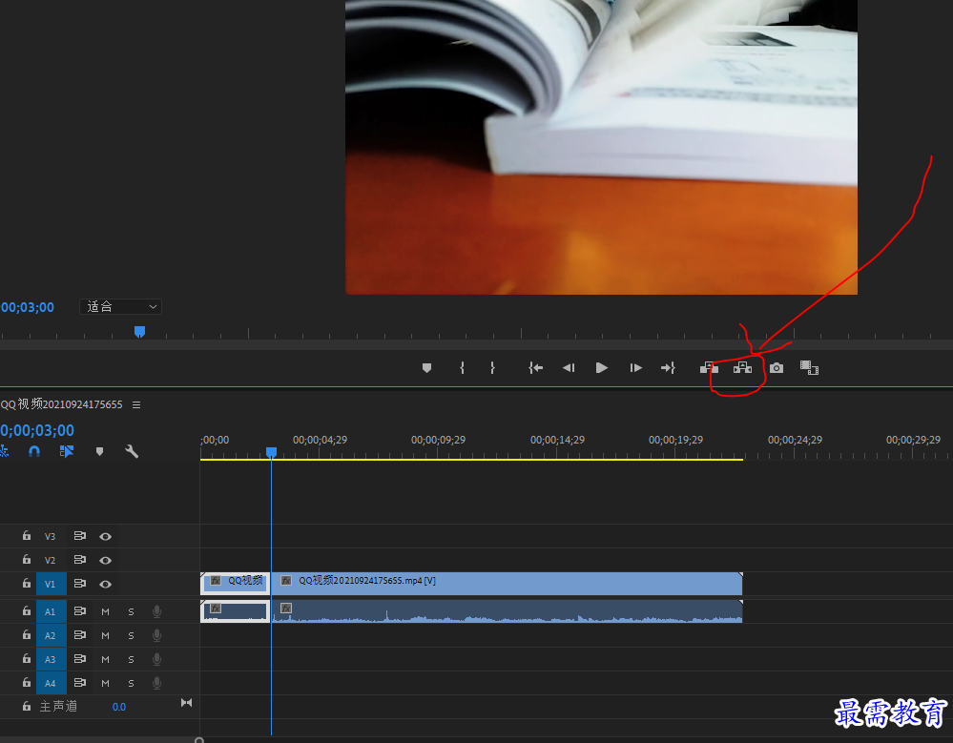Target the V2 track header
The height and width of the screenshot is (743, 953).
51,560
